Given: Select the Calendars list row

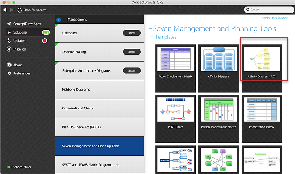Looking at the screenshot, I should (100, 33).
